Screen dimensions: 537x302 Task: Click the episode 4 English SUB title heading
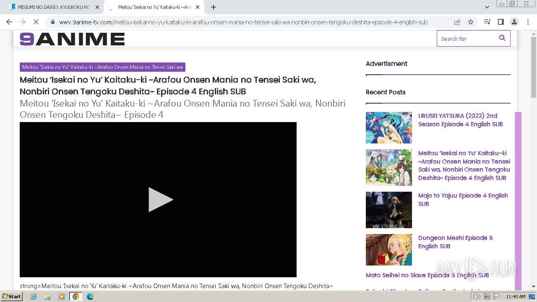[168, 86]
